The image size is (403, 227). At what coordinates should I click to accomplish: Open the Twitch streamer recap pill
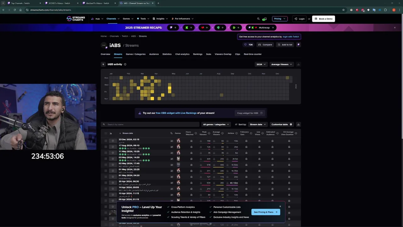click(173, 27)
